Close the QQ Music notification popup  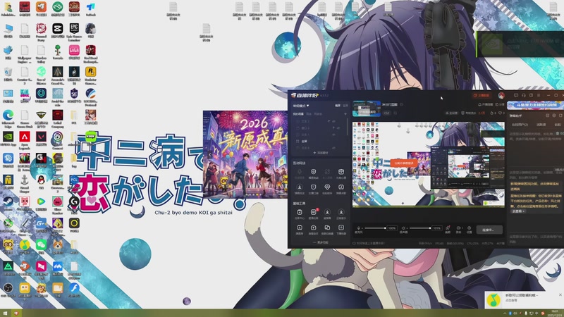(560, 294)
